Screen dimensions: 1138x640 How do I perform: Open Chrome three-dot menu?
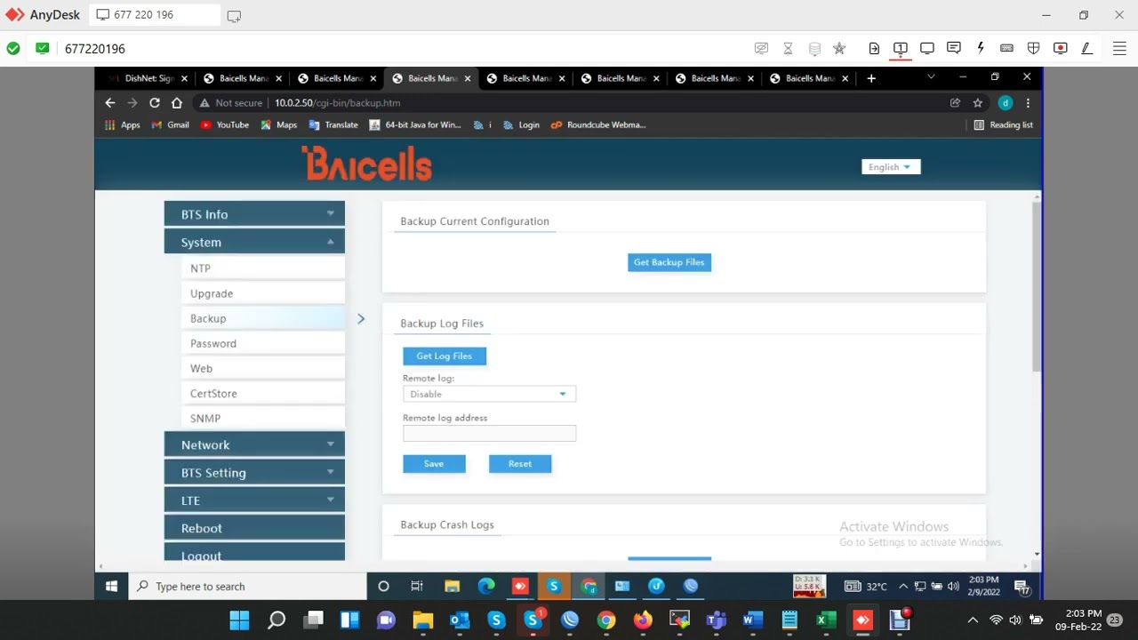pyautogui.click(x=1028, y=103)
